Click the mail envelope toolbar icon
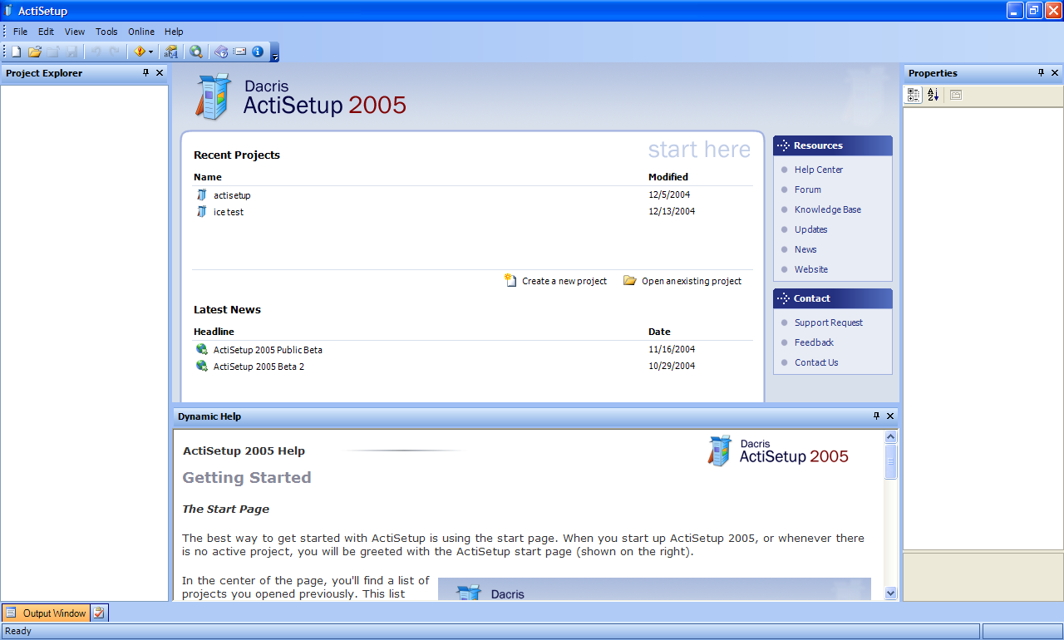This screenshot has width=1064, height=640. tap(240, 52)
